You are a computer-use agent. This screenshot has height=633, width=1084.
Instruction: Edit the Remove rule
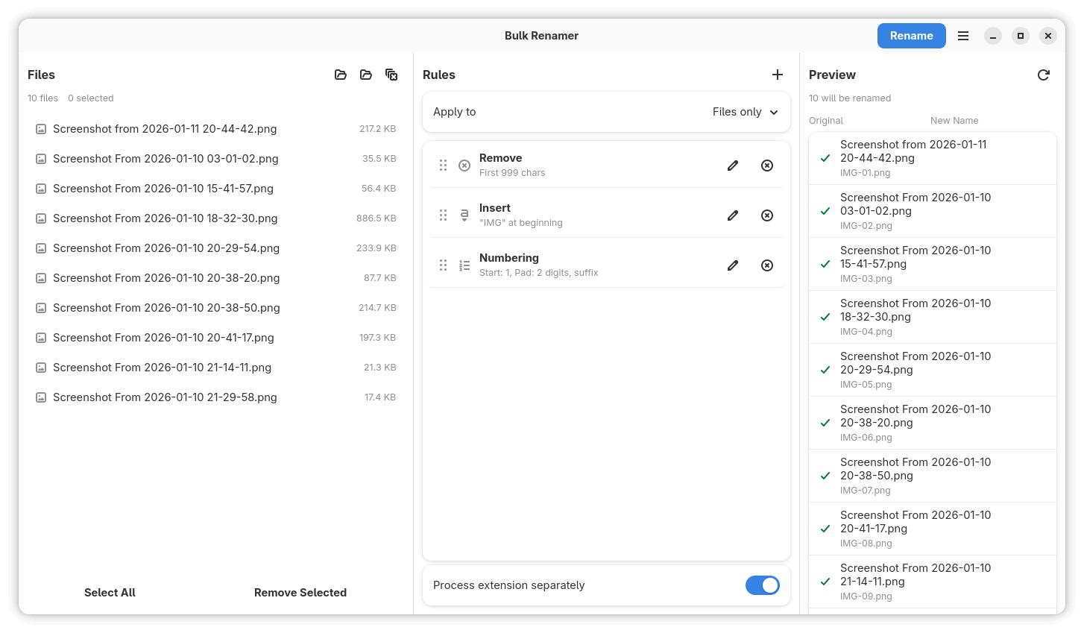733,166
